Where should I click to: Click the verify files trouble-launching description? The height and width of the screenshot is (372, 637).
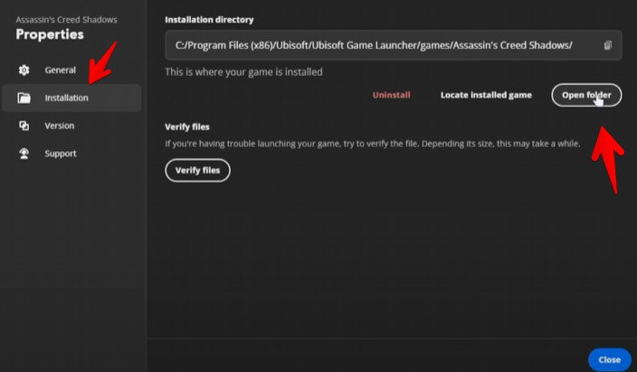tap(373, 144)
